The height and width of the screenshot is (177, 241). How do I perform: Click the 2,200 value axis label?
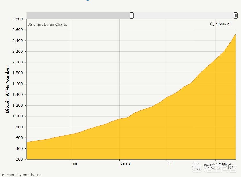tap(17, 51)
